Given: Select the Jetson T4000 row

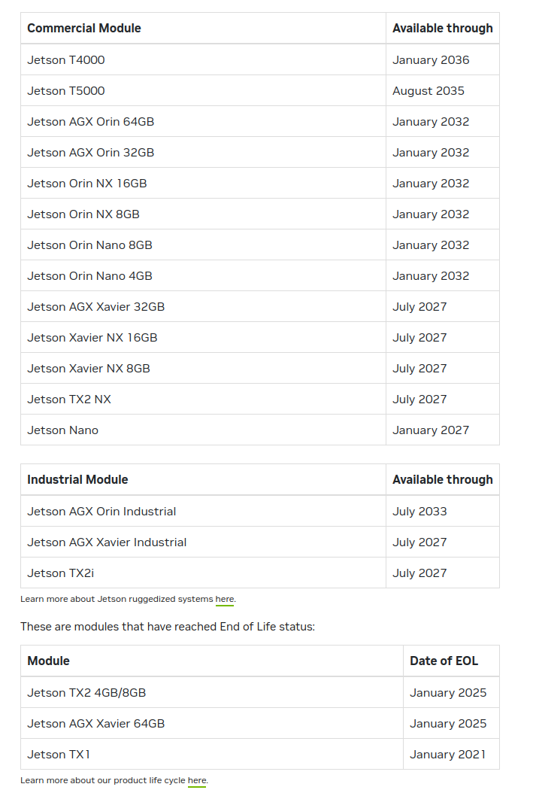Looking at the screenshot, I should click(259, 59).
